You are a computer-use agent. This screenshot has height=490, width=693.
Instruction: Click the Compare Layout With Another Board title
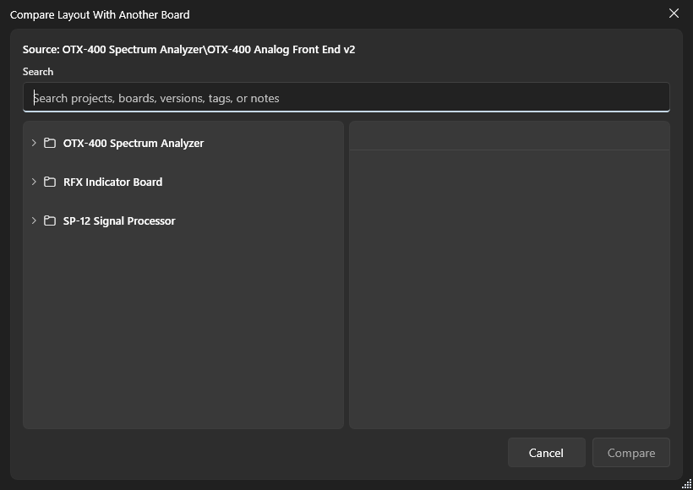point(100,14)
